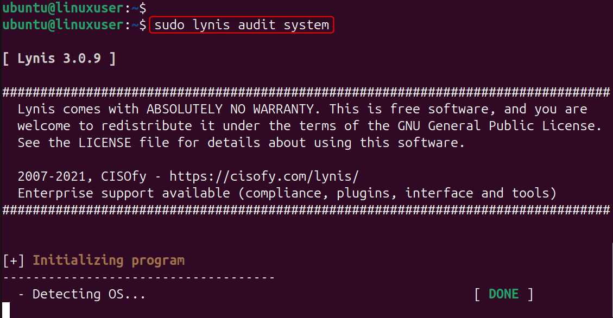Viewport: 613px width, 318px height.
Task: Click the Lynis 3.0.9 version banner
Action: point(59,59)
